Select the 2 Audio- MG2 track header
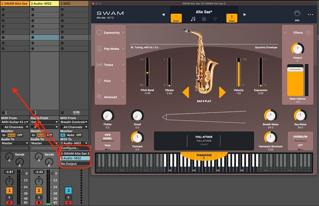 (x=44, y=3)
